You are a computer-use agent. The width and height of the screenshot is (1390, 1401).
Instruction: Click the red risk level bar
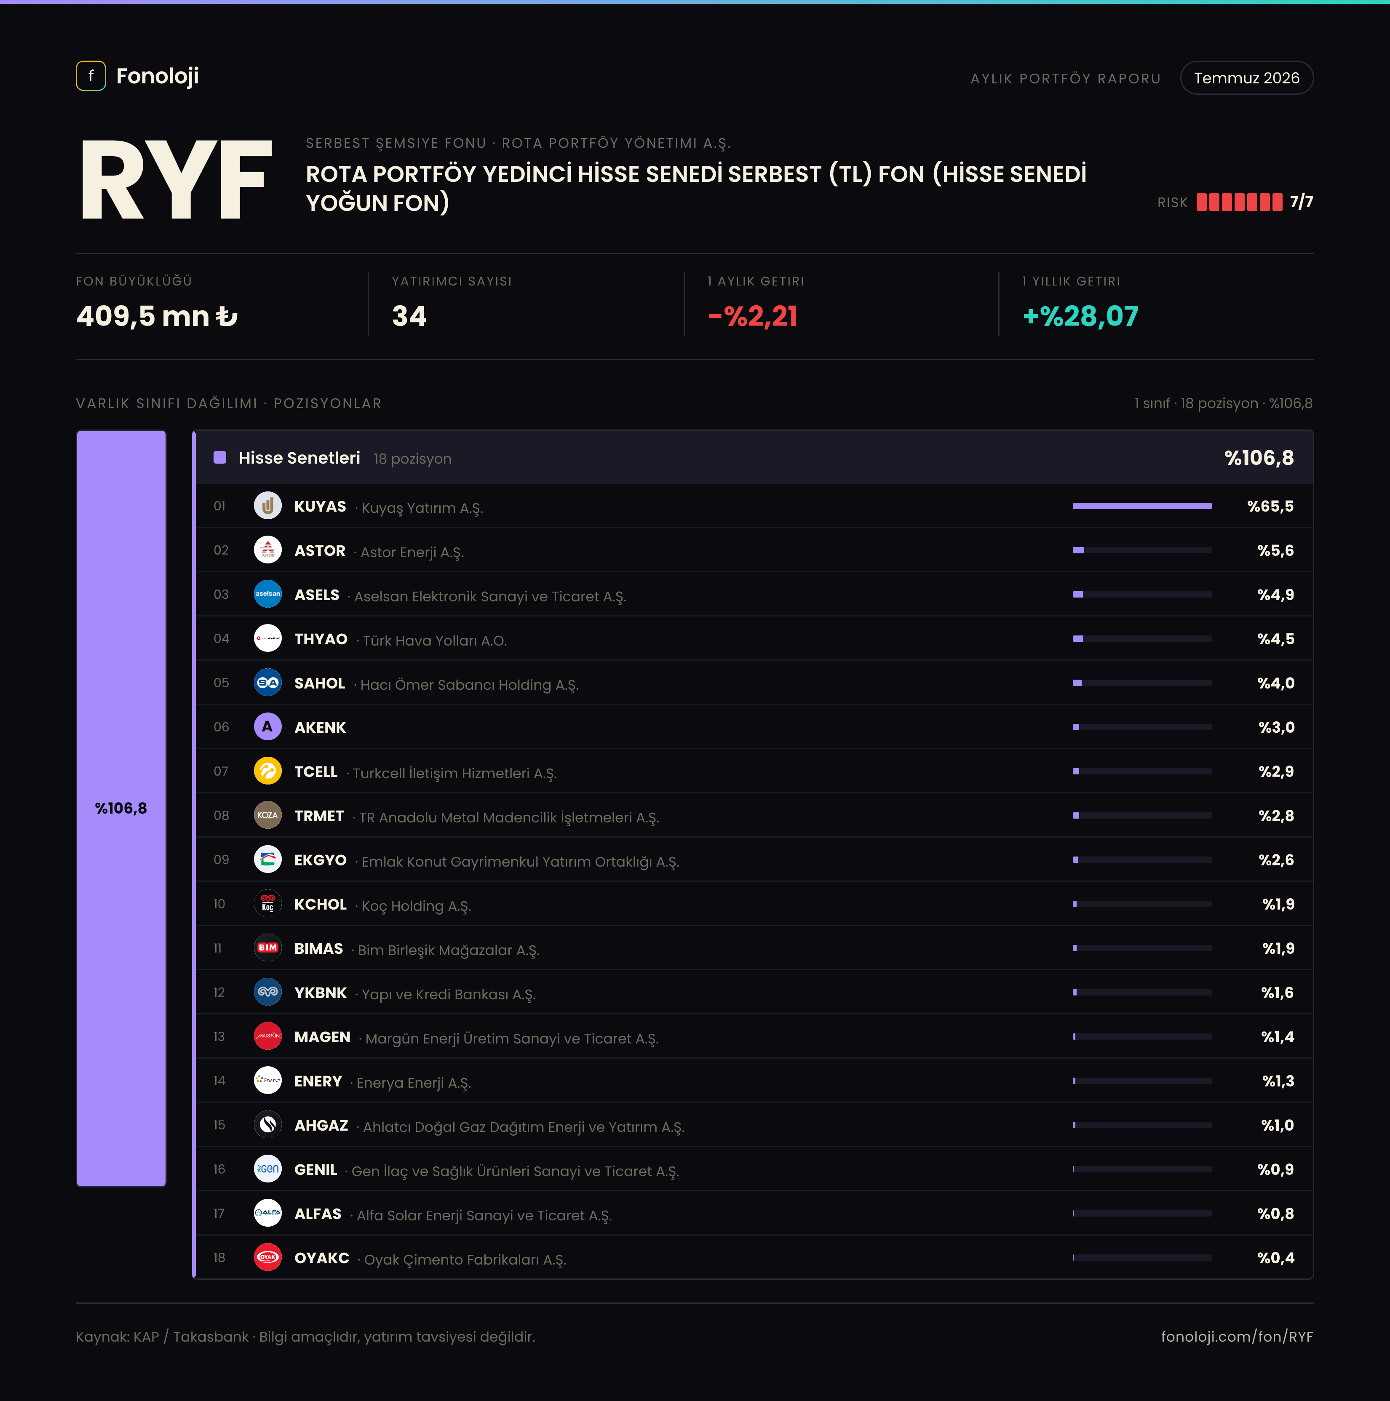1239,202
